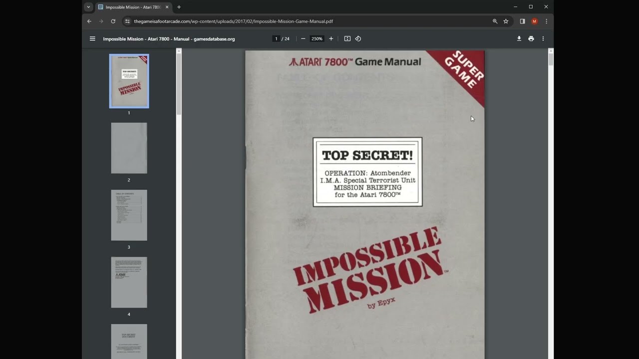Go back to the previous page
639x359 pixels.
pyautogui.click(x=89, y=21)
